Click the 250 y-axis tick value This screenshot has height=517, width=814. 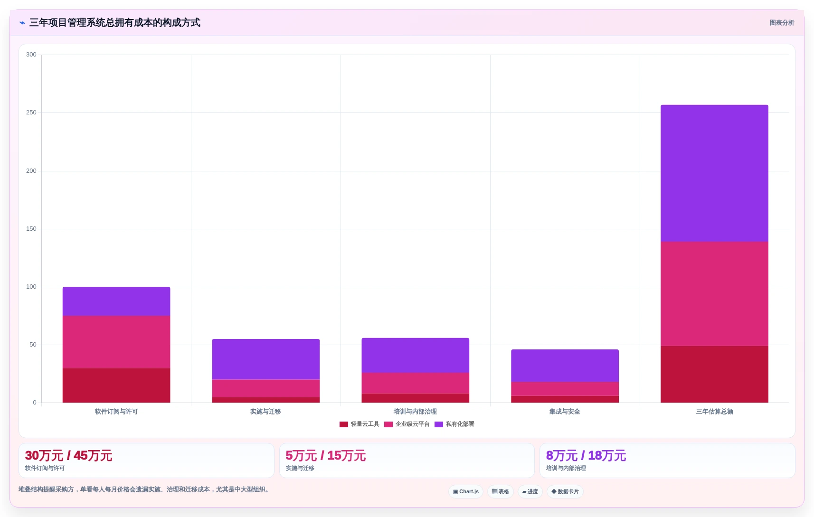(31, 113)
